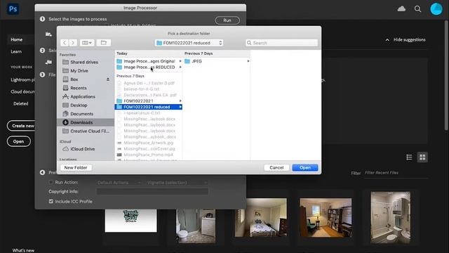The image size is (449, 253).
Task: Open Photoshop search magnifier icon
Action: point(418,9)
